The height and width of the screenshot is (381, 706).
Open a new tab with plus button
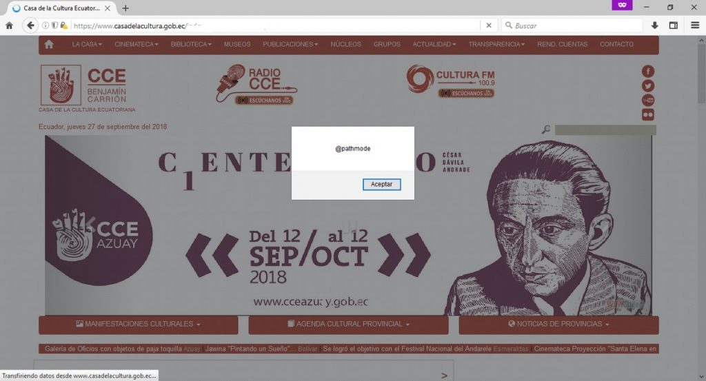click(125, 8)
